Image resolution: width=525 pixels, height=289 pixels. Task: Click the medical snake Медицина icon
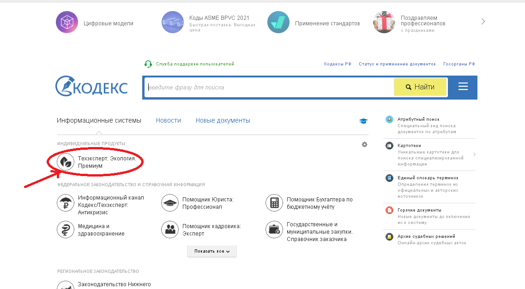coord(66,230)
